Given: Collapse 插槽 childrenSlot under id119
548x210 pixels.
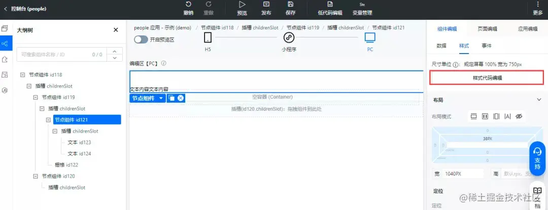Looking at the screenshot, I should (42, 108).
